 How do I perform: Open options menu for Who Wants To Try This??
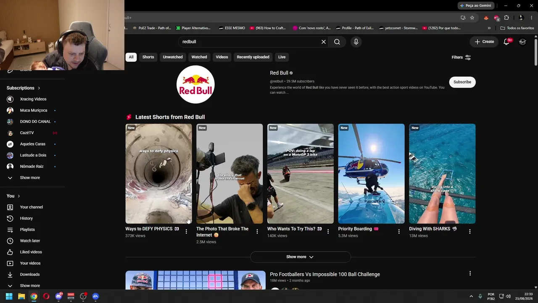328,231
